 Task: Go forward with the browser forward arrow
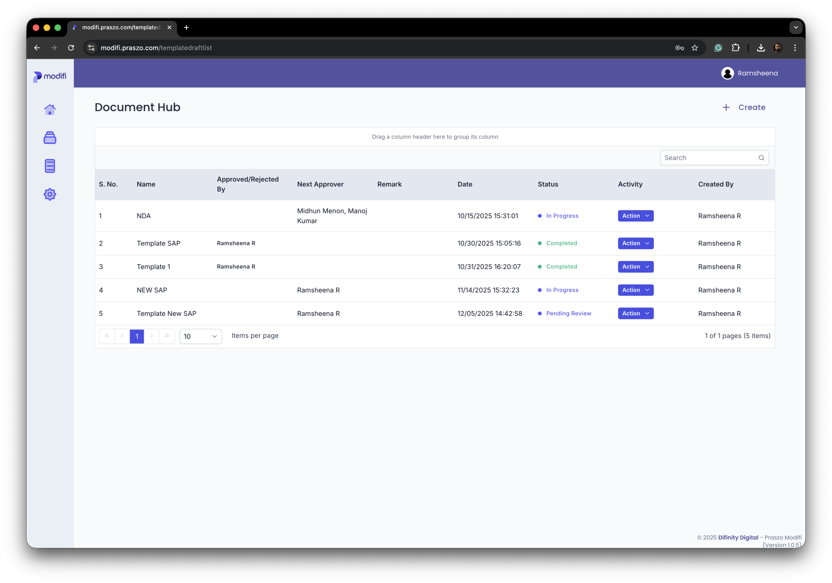click(54, 48)
